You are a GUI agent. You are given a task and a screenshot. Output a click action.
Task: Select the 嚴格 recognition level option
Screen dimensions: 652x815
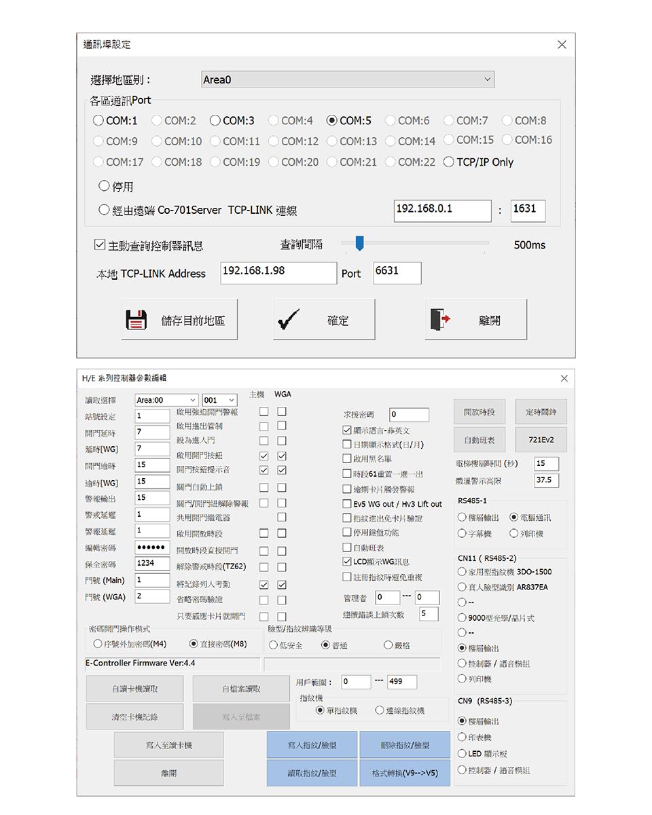click(x=388, y=645)
